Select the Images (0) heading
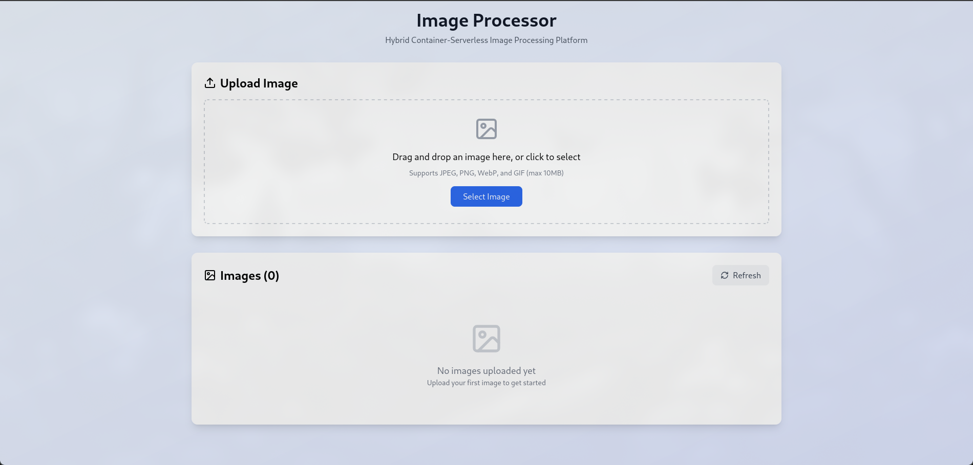The height and width of the screenshot is (465, 973). [249, 276]
